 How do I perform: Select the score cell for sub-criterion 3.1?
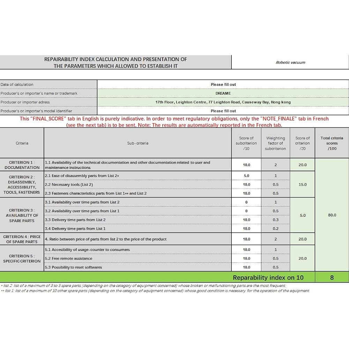point(246,202)
